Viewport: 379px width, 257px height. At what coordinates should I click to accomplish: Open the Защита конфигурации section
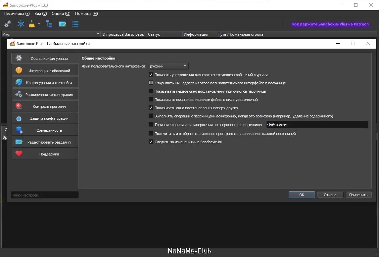[45, 118]
